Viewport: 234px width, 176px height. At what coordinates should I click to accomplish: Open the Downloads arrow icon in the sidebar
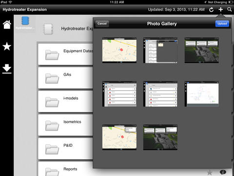tap(7, 69)
